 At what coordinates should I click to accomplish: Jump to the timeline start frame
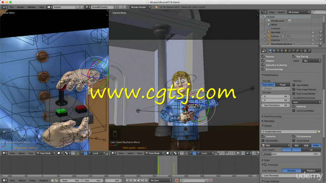[x=127, y=180]
